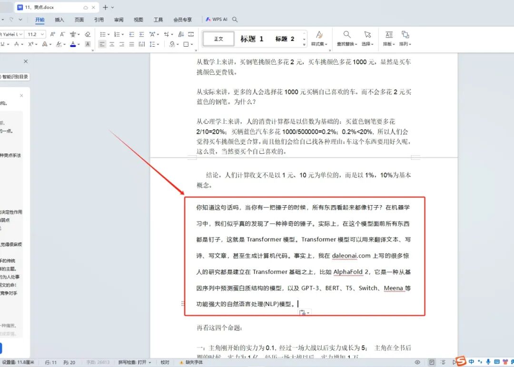Image resolution: width=514 pixels, height=367 pixels.
Task: Open the 选择 selection dropdown
Action: [x=367, y=39]
